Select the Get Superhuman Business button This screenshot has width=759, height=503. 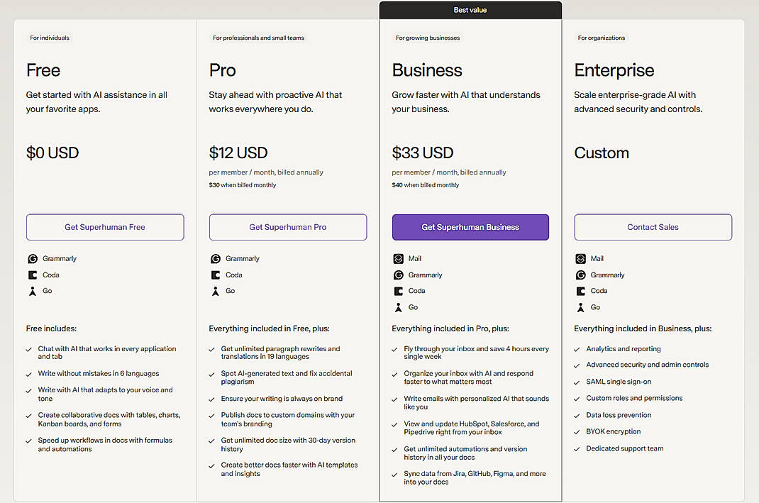470,227
